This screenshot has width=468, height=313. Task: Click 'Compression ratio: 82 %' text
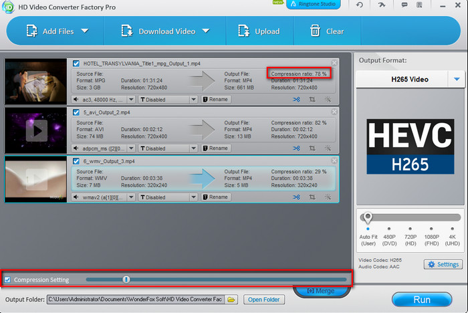point(299,123)
